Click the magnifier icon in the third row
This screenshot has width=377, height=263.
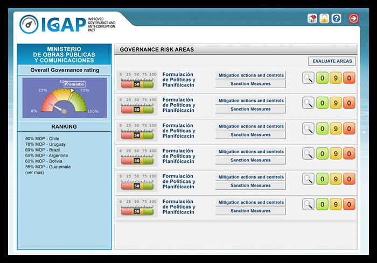308,129
